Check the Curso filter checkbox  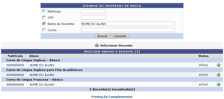coord(44,30)
